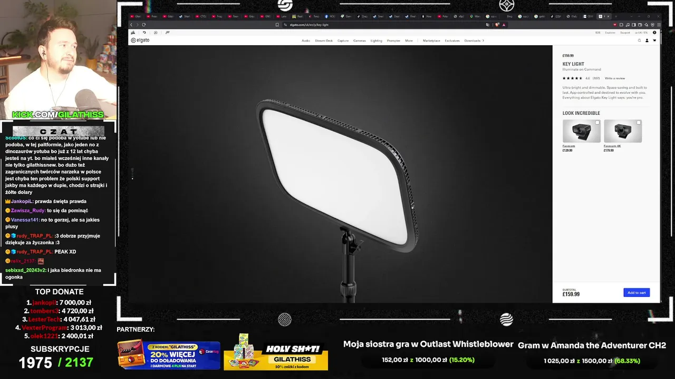
Task: Click the £179.99 Facecam 4K price
Action: coord(609,151)
